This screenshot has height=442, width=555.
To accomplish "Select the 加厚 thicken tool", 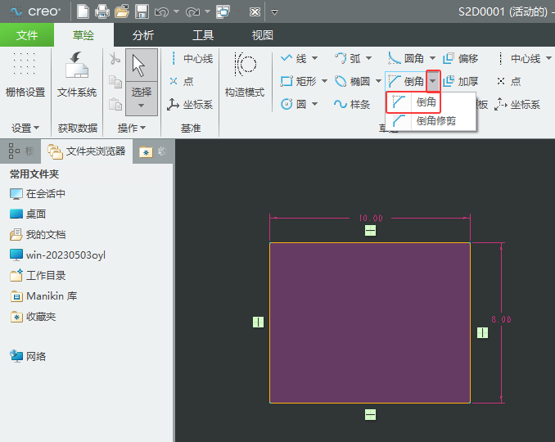I will pos(461,81).
